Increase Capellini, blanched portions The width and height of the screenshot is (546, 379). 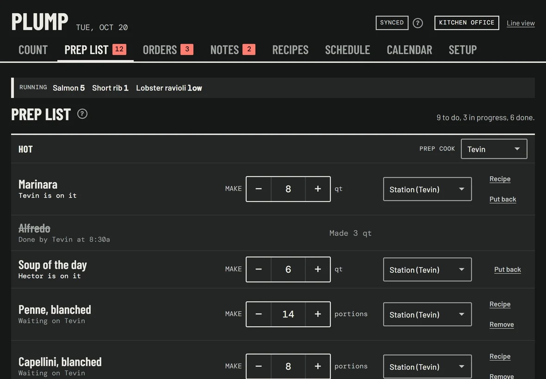(x=317, y=367)
